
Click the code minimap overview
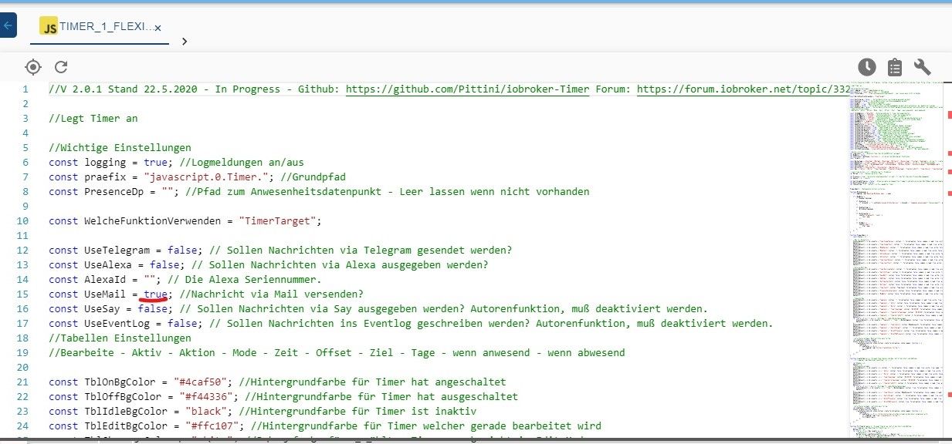(896, 262)
